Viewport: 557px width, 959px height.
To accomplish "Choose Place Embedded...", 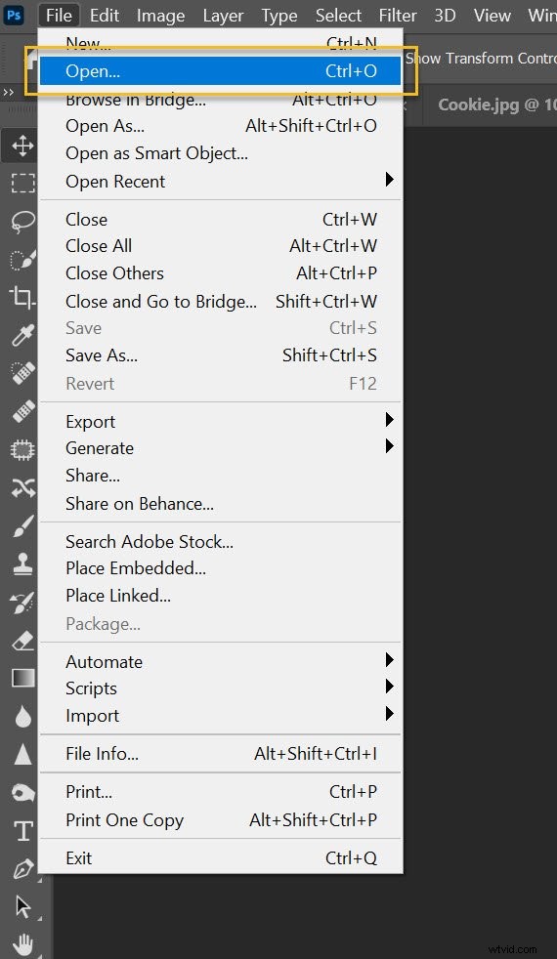I will point(220,568).
